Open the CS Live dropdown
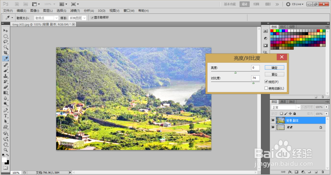The height and width of the screenshot is (175, 331). [x=295, y=4]
